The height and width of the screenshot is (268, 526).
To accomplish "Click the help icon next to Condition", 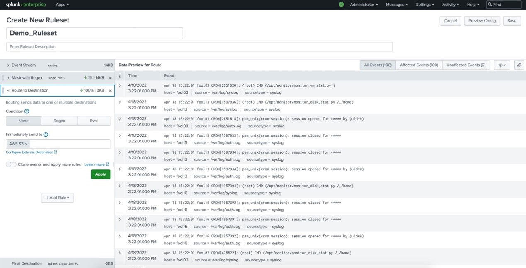I will tap(27, 111).
